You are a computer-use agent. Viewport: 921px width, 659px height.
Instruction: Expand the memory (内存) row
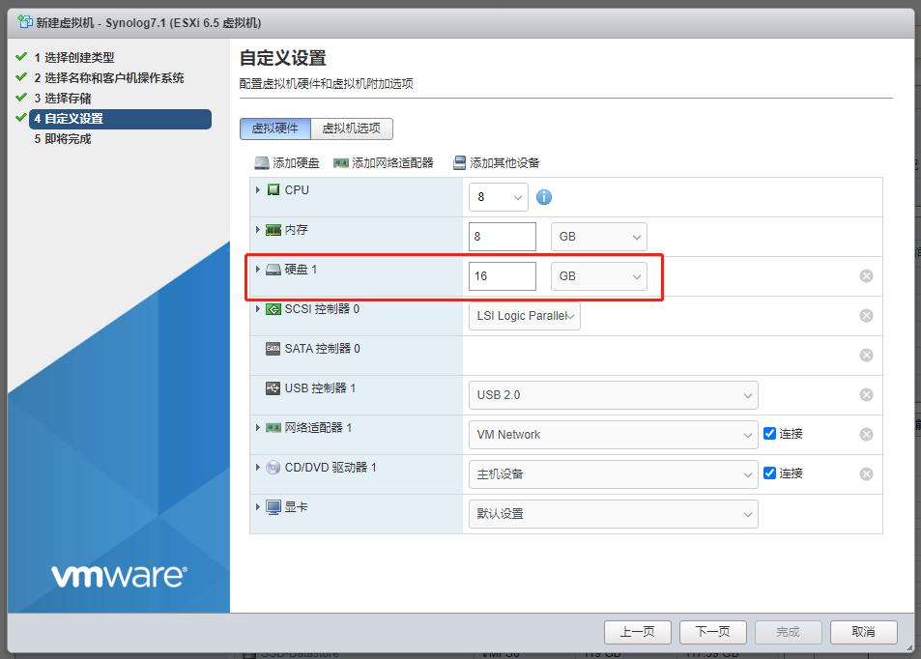[x=258, y=230]
